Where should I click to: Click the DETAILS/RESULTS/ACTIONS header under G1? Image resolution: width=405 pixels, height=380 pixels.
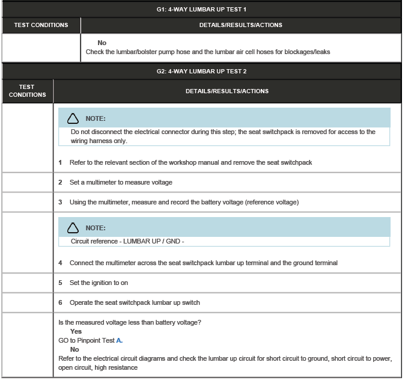pyautogui.click(x=240, y=25)
